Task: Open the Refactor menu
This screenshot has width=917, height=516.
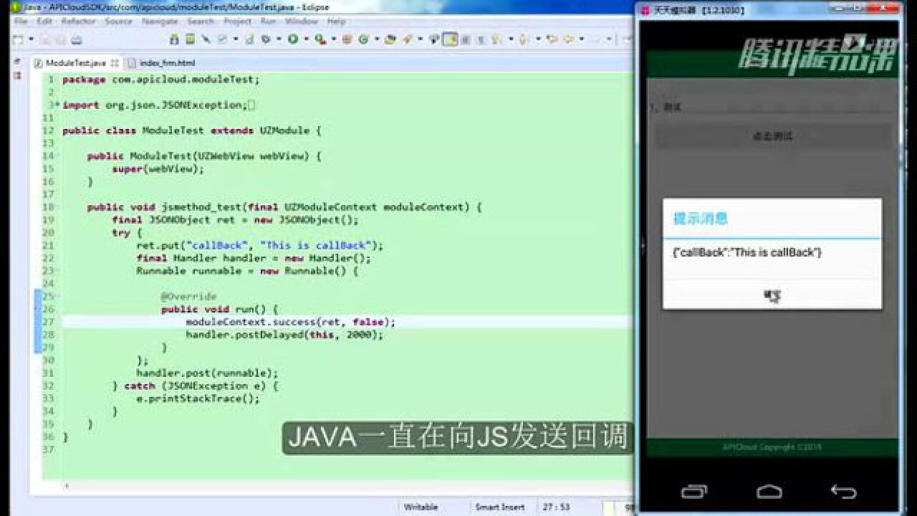Action: pos(78,21)
